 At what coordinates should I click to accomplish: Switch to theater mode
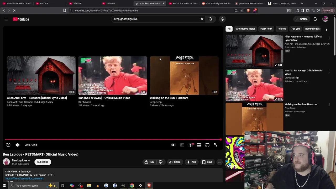[199, 145]
